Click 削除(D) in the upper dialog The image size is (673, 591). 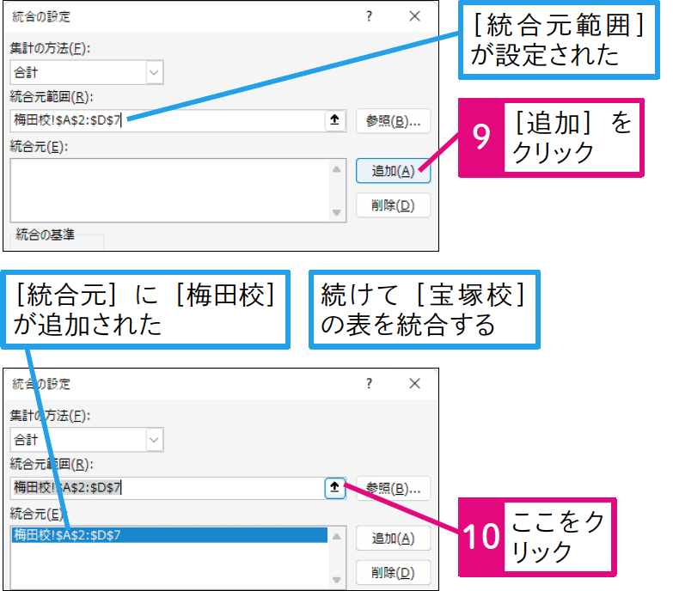(x=393, y=205)
